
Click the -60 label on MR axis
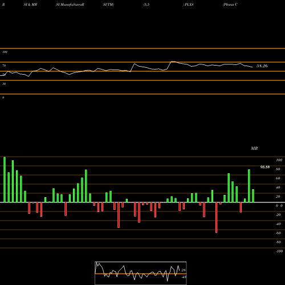pos(278,233)
